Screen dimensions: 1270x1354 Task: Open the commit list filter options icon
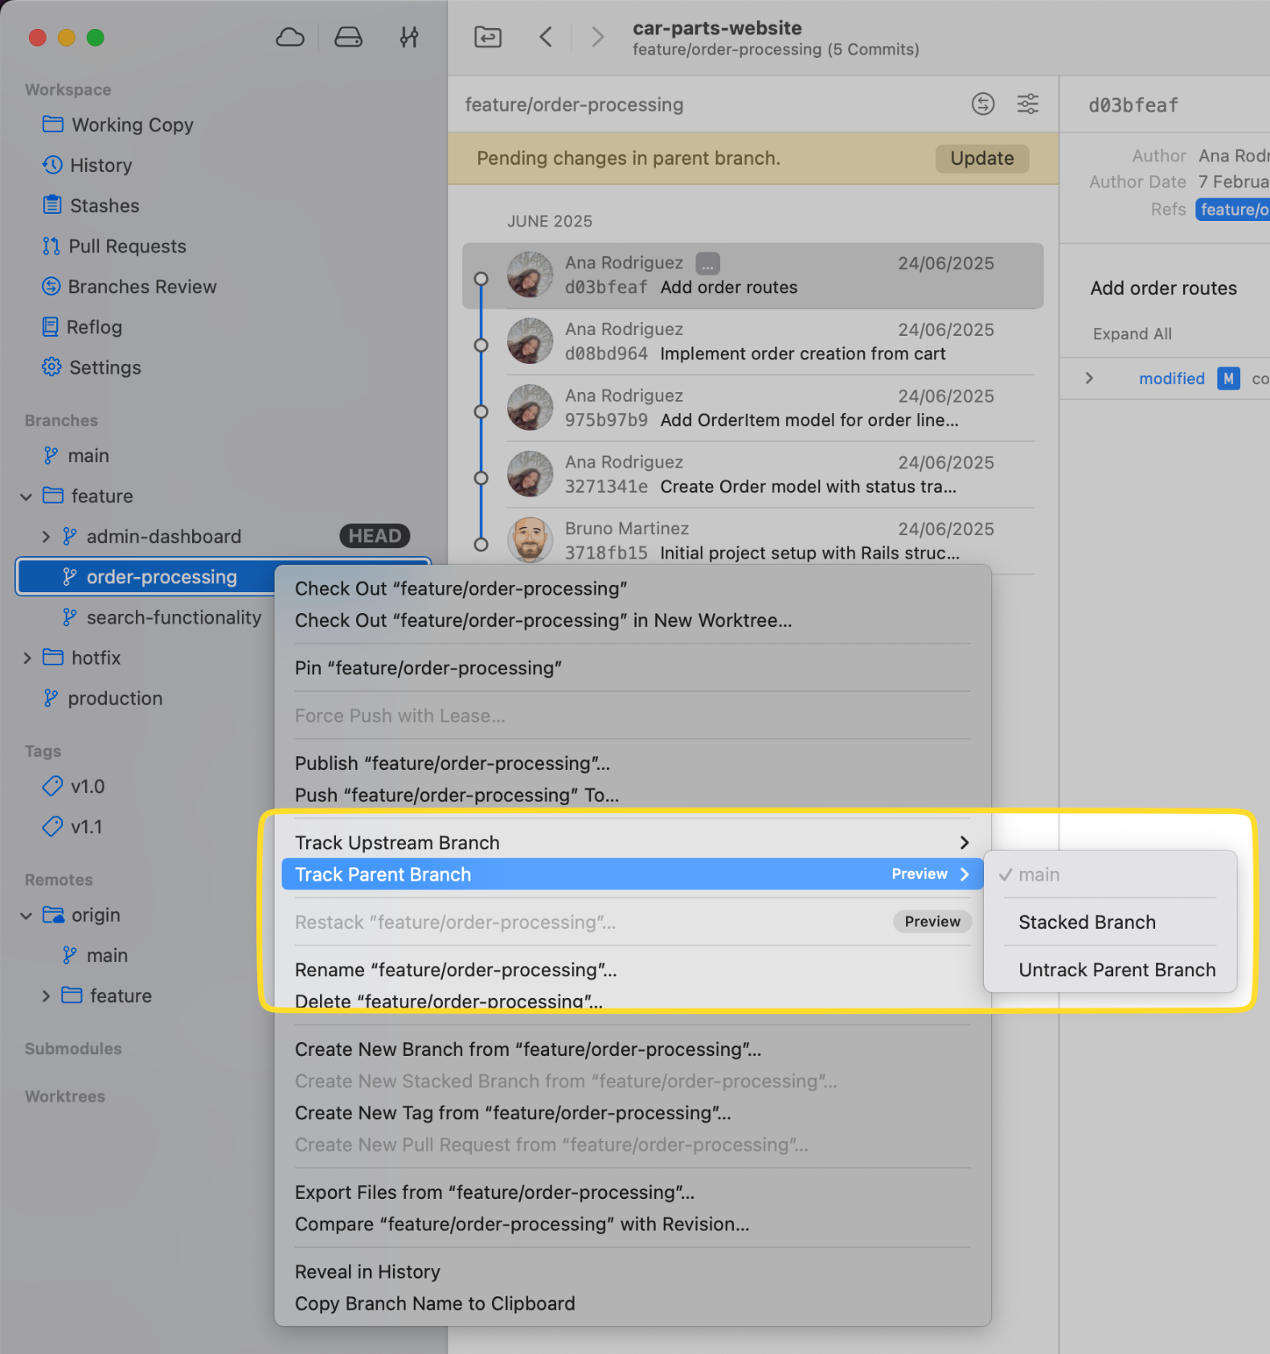point(1027,104)
